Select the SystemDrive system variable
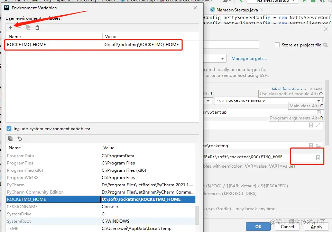The height and width of the screenshot is (232, 332). tap(101, 214)
